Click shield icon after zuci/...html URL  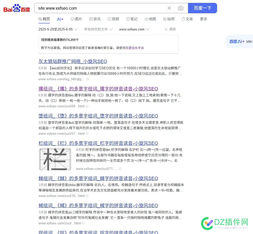click(83, 223)
